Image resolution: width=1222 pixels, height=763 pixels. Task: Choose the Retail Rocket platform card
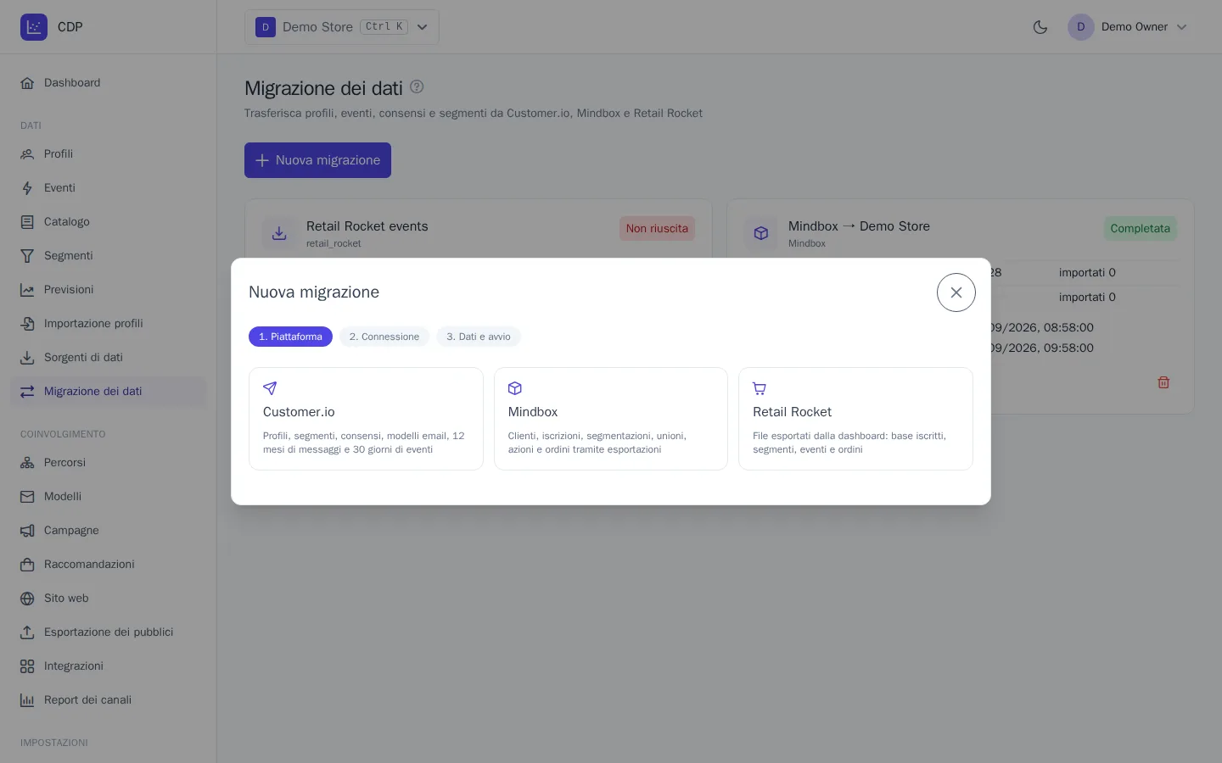click(x=855, y=419)
